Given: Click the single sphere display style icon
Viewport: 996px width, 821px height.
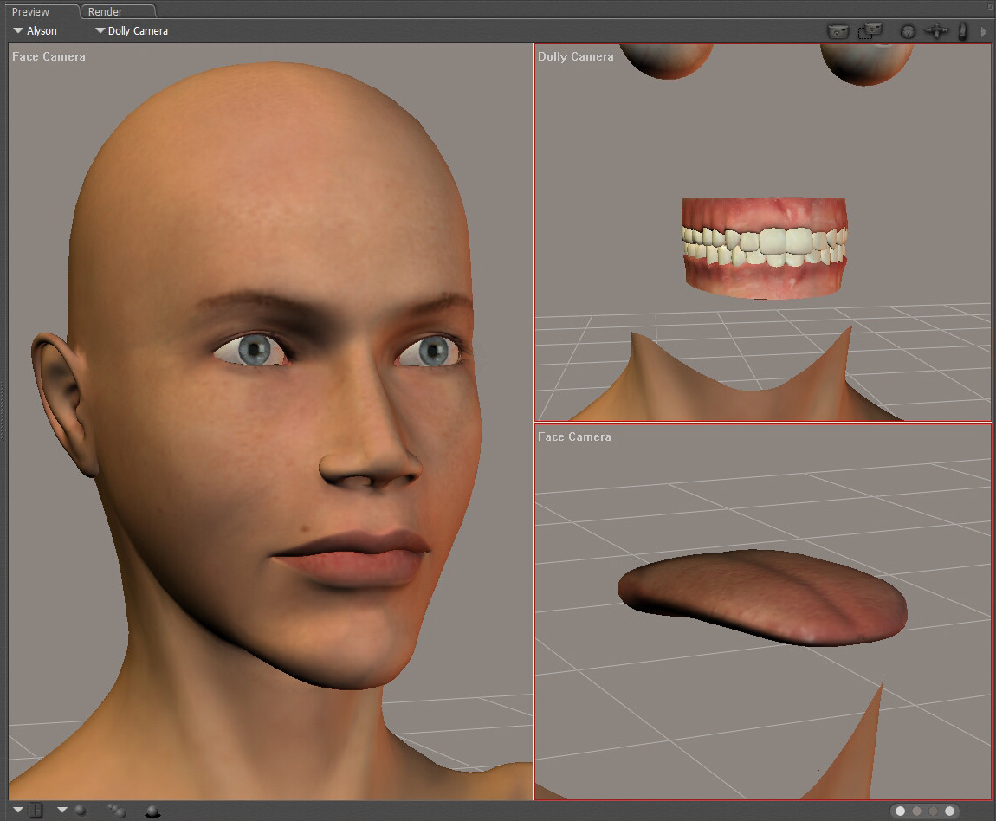Looking at the screenshot, I should coord(81,811).
